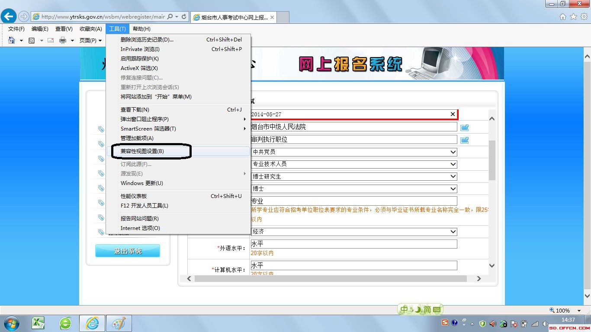
Task: Click browse icon beside 烟台市中级人民法院 field
Action: tap(464, 127)
